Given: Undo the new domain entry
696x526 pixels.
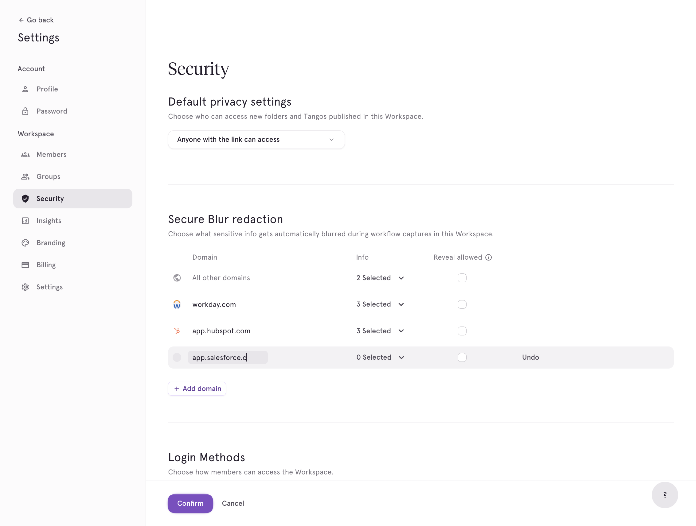Looking at the screenshot, I should (x=530, y=358).
